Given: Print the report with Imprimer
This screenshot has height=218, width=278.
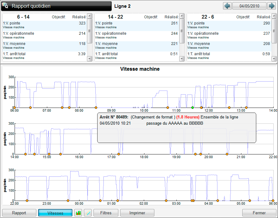Looking at the screenshot, I should pos(137,213).
